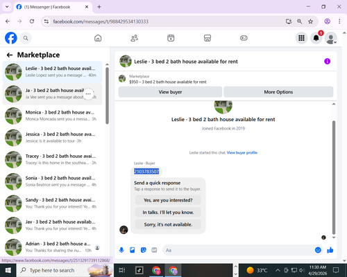Click the address bar URL
This screenshot has width=347, height=277.
click(x=101, y=21)
